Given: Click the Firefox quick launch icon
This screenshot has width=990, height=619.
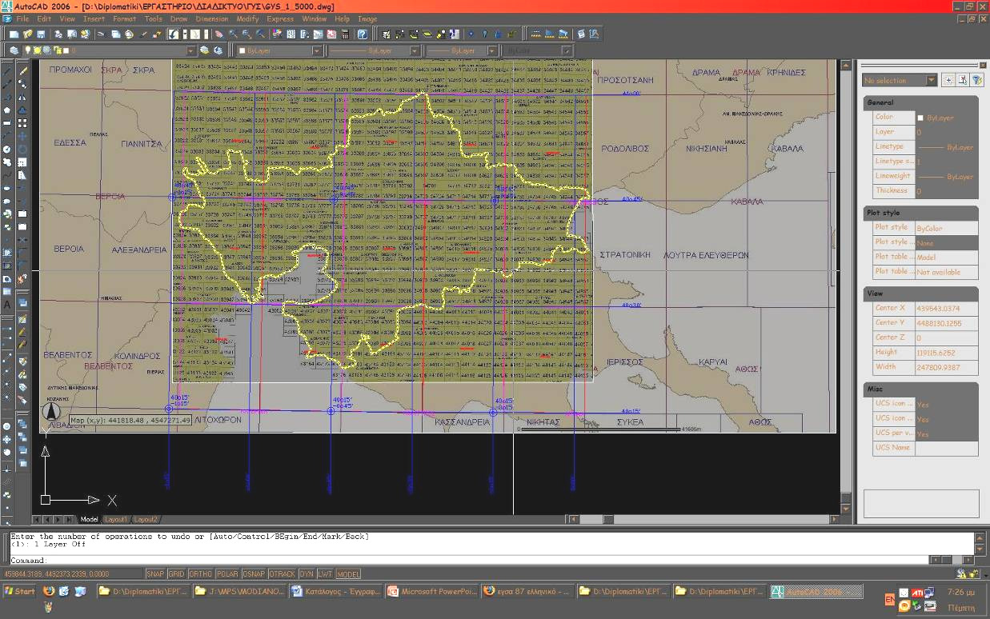Looking at the screenshot, I should tap(49, 592).
